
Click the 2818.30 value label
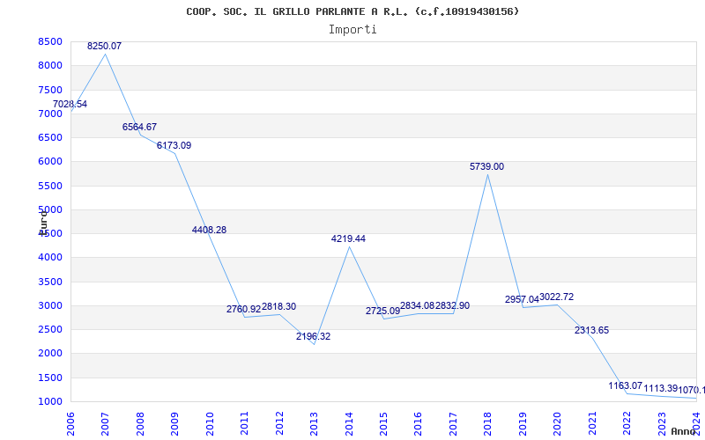click(278, 306)
